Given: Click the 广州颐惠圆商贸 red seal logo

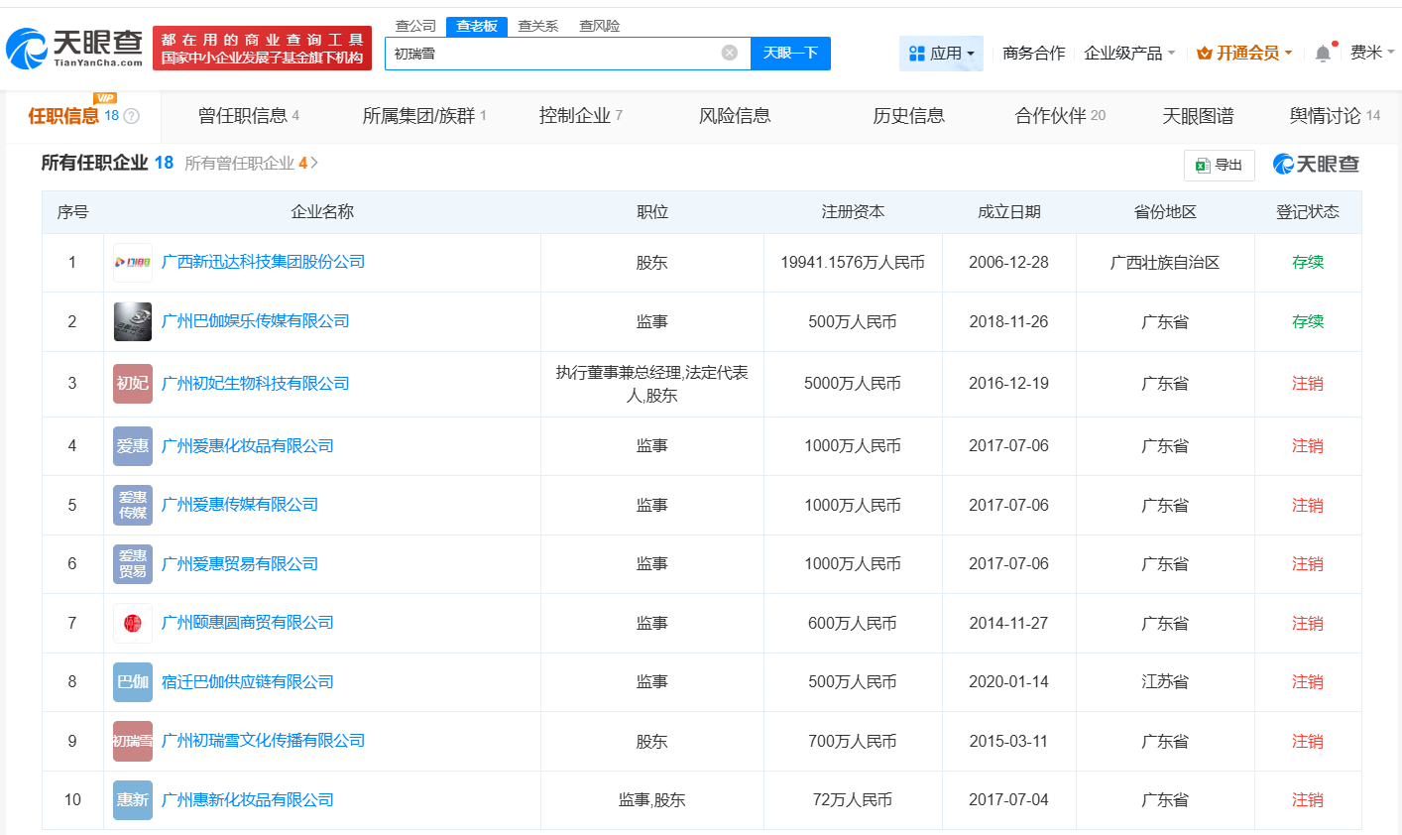Looking at the screenshot, I should click(x=133, y=623).
